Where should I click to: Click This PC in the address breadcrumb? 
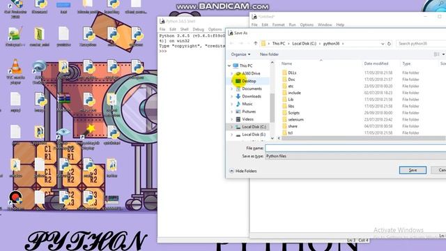click(x=279, y=43)
